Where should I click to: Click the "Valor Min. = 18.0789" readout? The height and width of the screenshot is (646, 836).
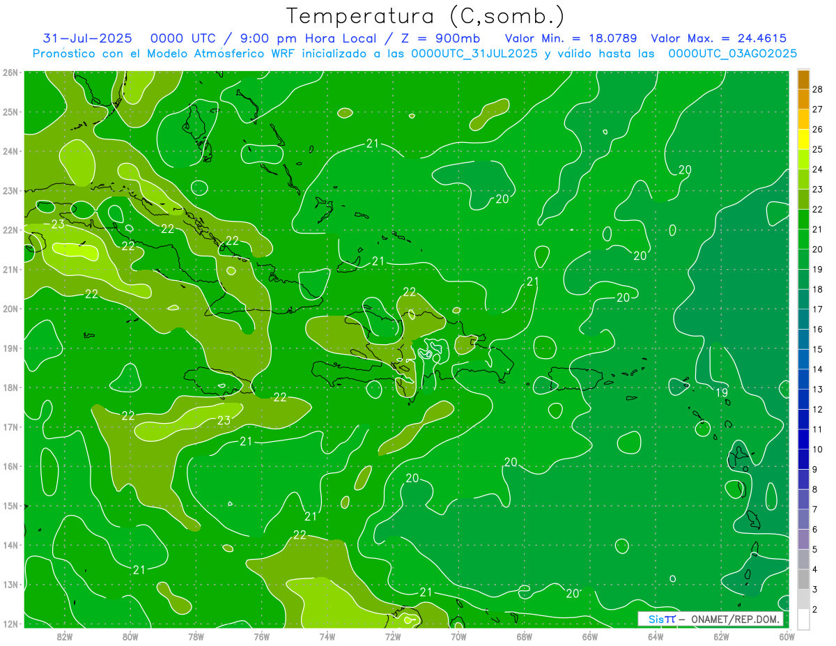click(571, 38)
